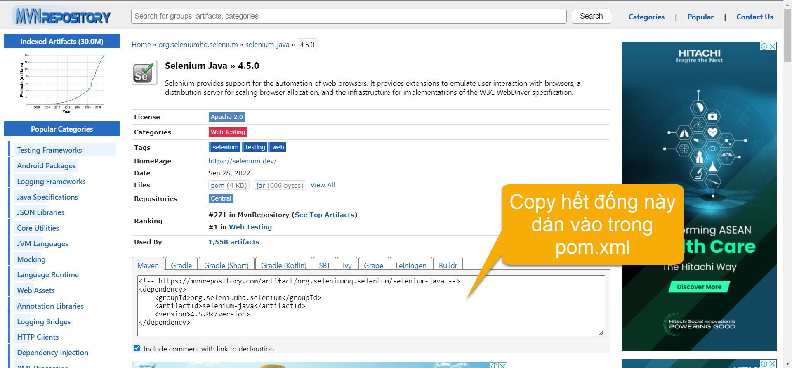Open the Contact Us link

[754, 17]
